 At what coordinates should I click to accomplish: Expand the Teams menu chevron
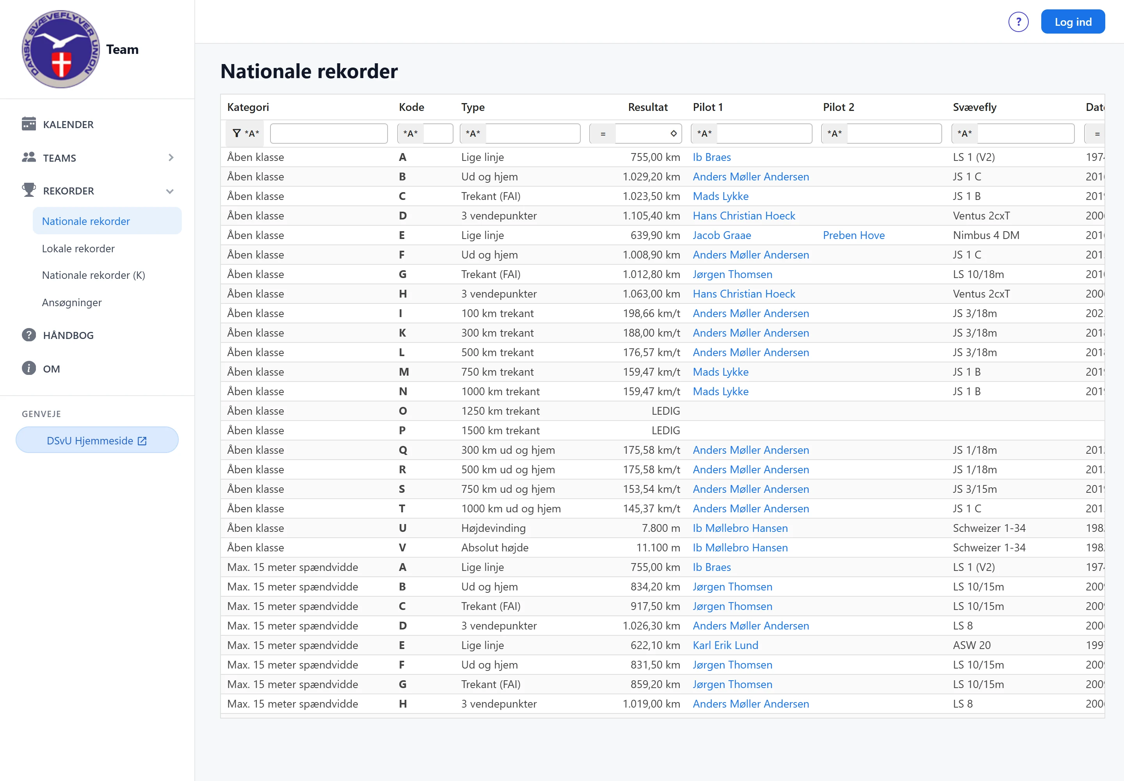coord(171,158)
